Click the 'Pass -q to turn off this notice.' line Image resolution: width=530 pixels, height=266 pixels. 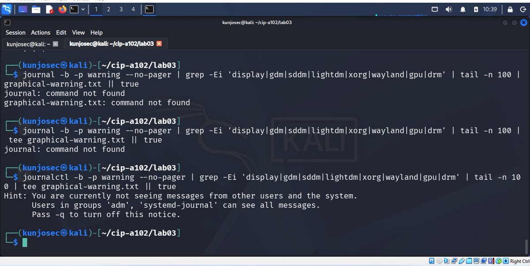(x=106, y=214)
